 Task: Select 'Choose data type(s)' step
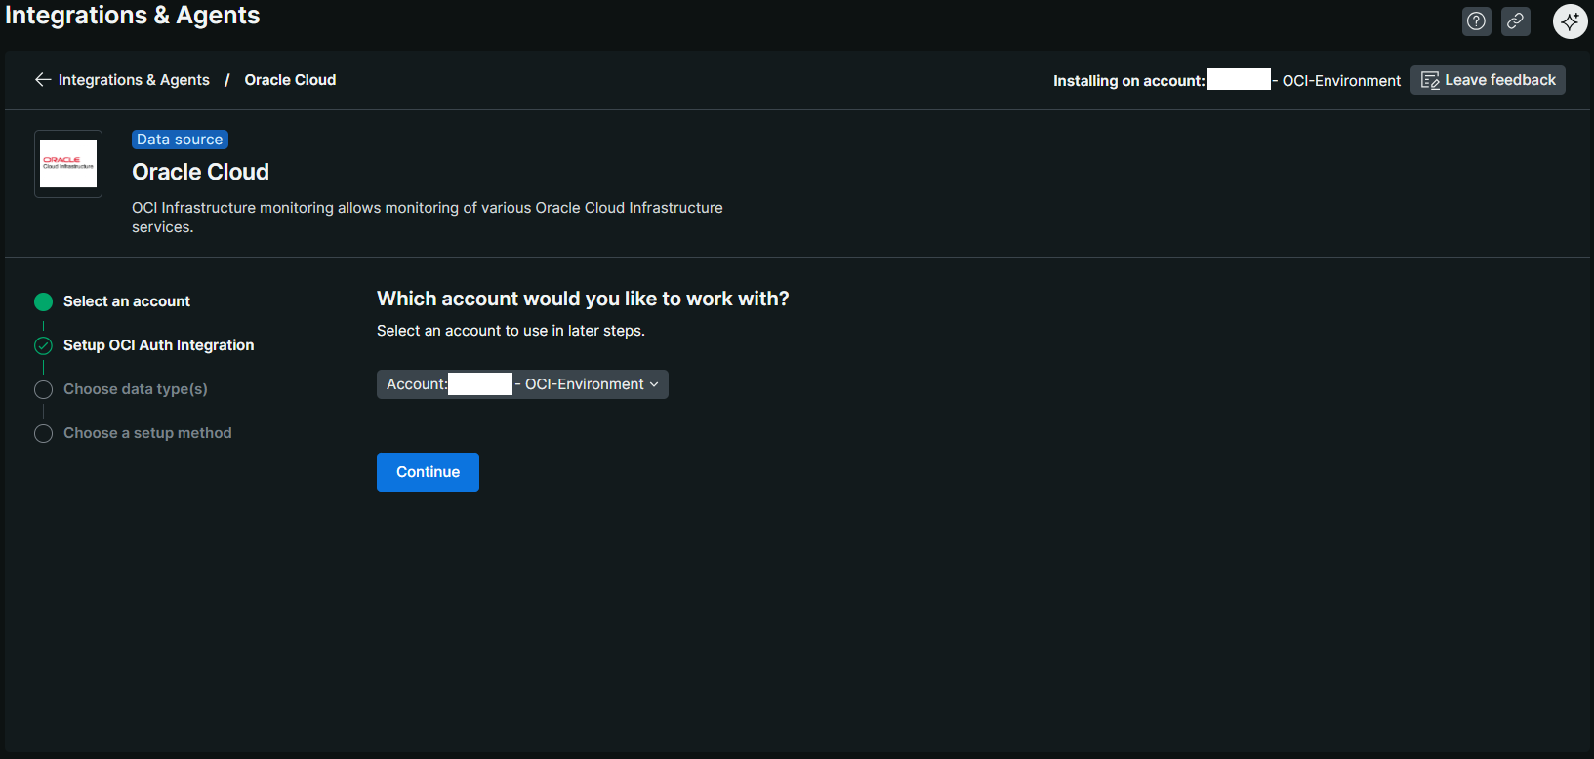coord(136,389)
